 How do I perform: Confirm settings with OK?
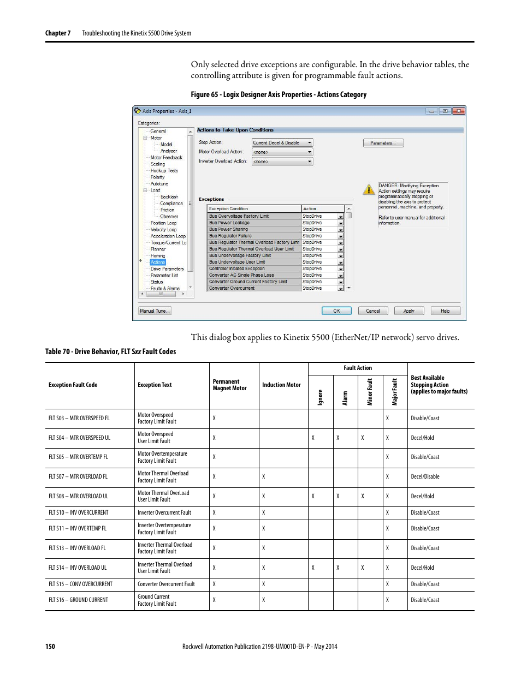click(x=336, y=311)
